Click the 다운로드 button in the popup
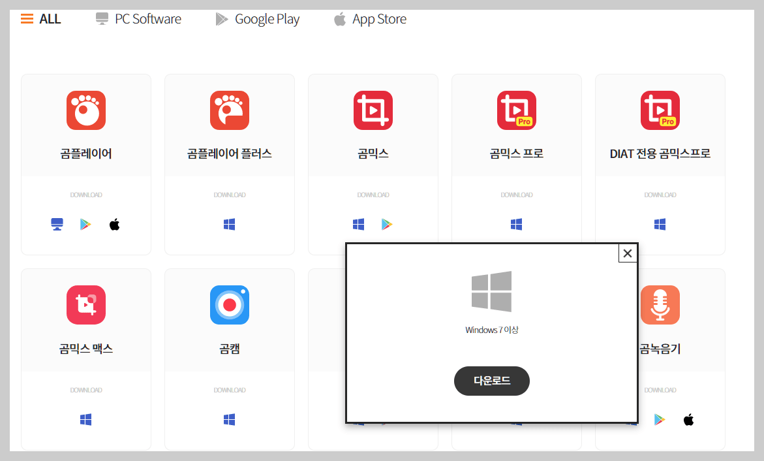Image resolution: width=764 pixels, height=461 pixels. (492, 381)
